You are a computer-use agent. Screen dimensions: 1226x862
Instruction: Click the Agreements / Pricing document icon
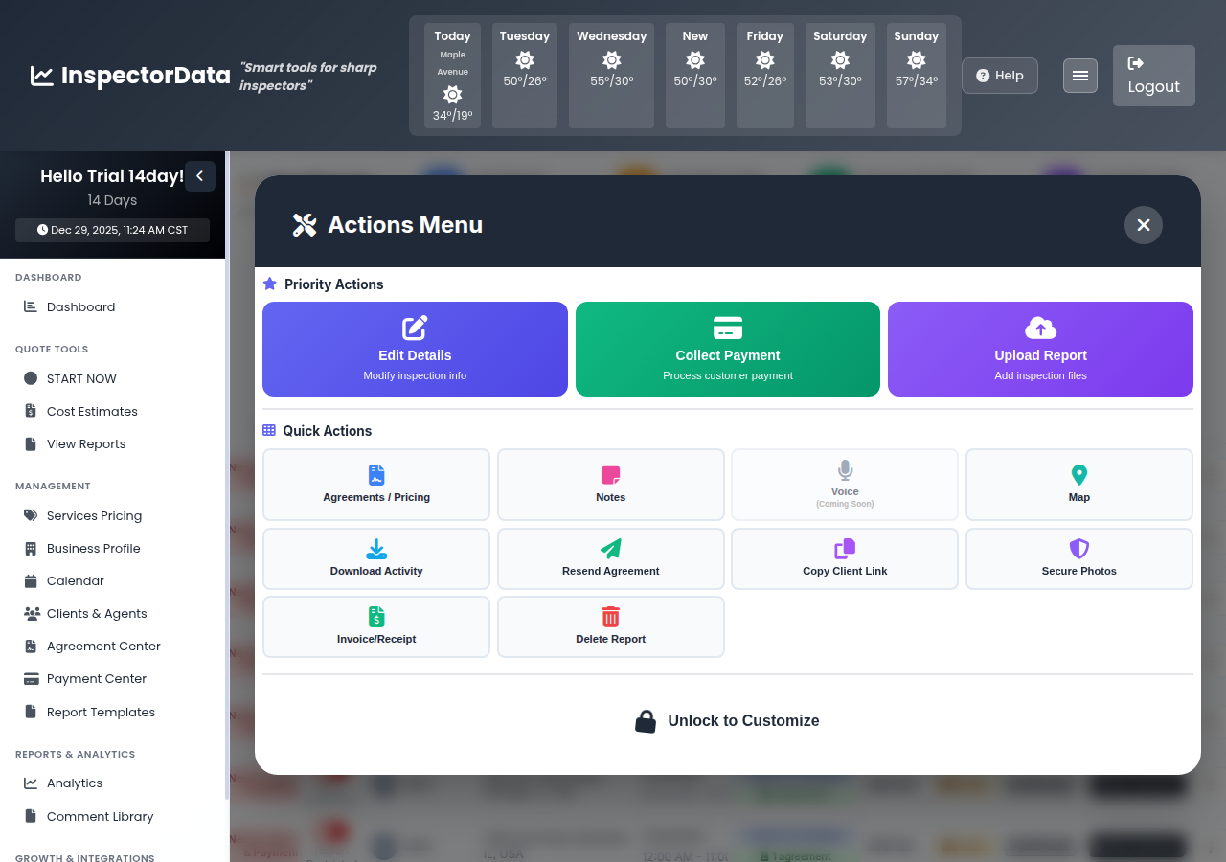tap(375, 474)
